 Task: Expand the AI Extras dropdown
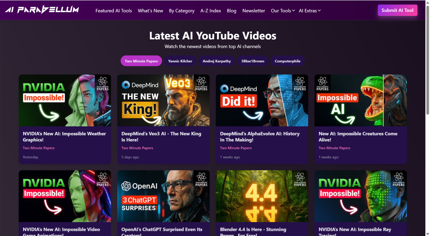(310, 11)
